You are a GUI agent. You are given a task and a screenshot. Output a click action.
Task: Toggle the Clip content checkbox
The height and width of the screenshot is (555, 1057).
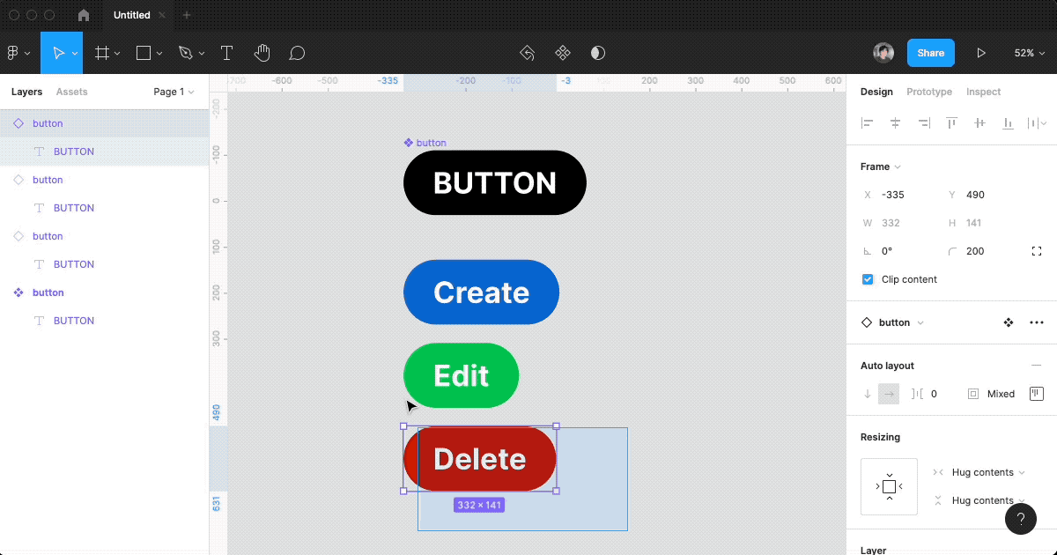pos(868,279)
